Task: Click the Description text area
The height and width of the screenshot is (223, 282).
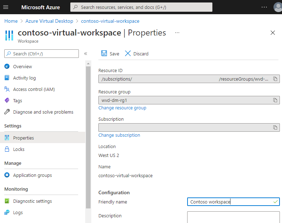Action: [x=233, y=217]
